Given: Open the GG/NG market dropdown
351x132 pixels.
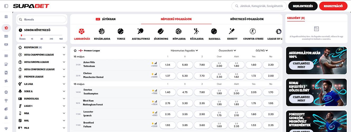Looking at the screenshot, I should pos(262,50).
